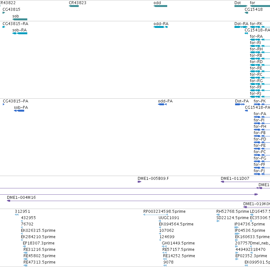Select the sob-RA transcript glyph
Viewport: 270px width, 267px height.
click(20, 33)
